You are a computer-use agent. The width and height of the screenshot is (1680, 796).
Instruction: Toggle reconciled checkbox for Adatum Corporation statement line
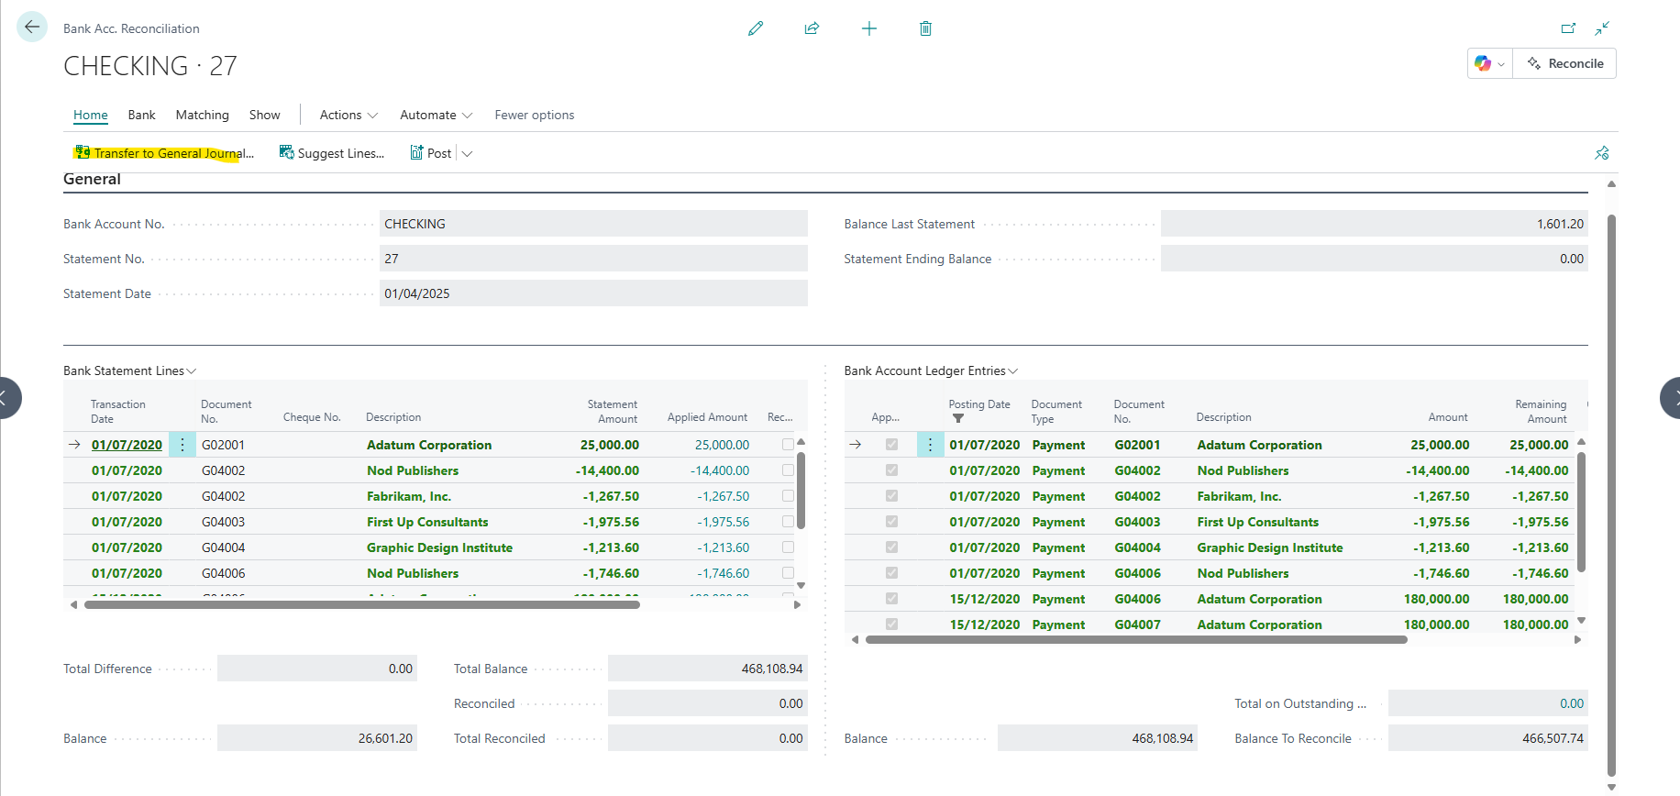(788, 445)
